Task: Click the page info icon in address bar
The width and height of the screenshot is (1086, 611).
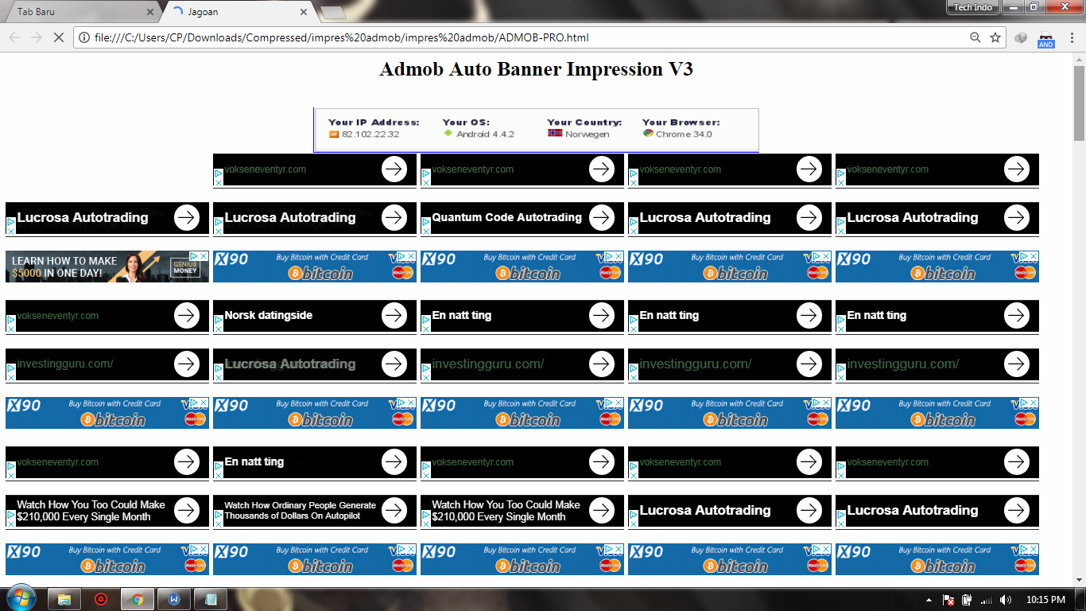Action: point(84,37)
